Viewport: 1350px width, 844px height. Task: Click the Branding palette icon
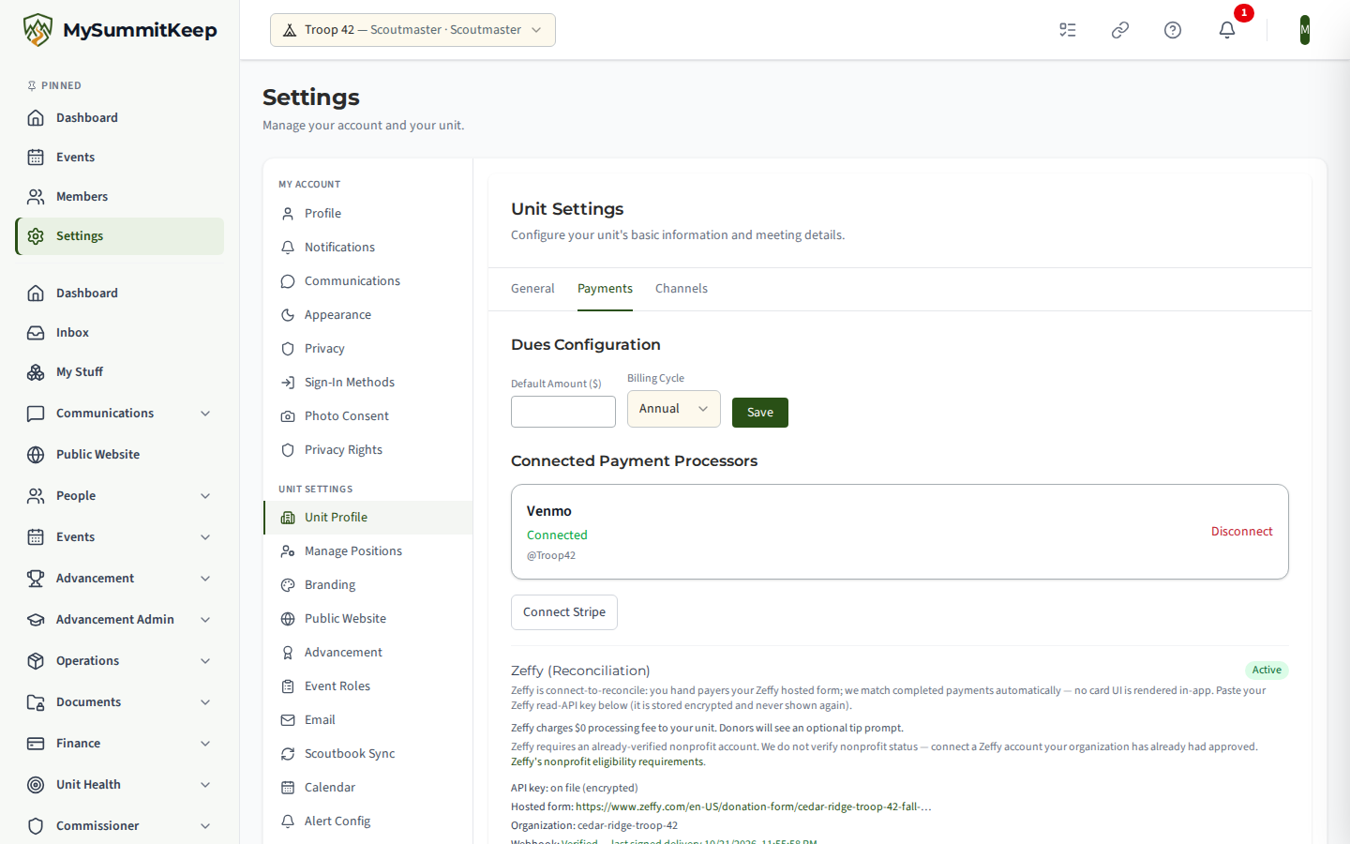pyautogui.click(x=288, y=585)
